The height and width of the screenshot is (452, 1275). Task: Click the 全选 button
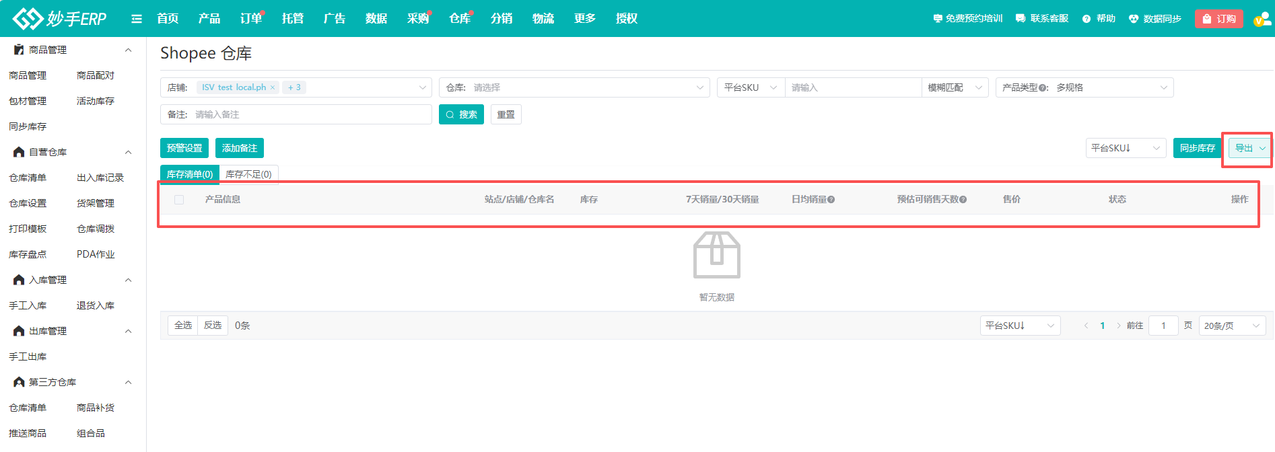pos(183,326)
